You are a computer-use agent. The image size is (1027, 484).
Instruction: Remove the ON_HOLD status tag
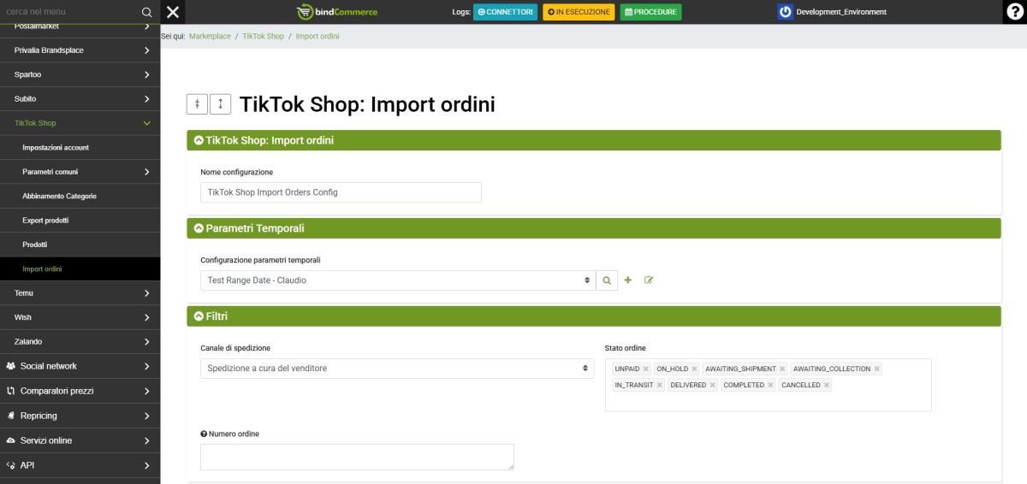tap(695, 369)
